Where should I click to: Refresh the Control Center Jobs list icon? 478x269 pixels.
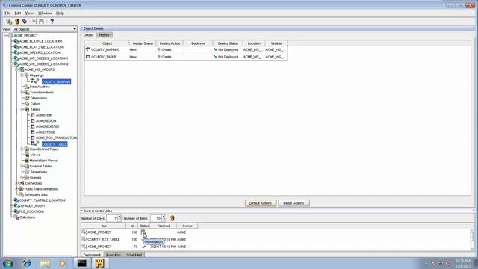pyautogui.click(x=173, y=218)
